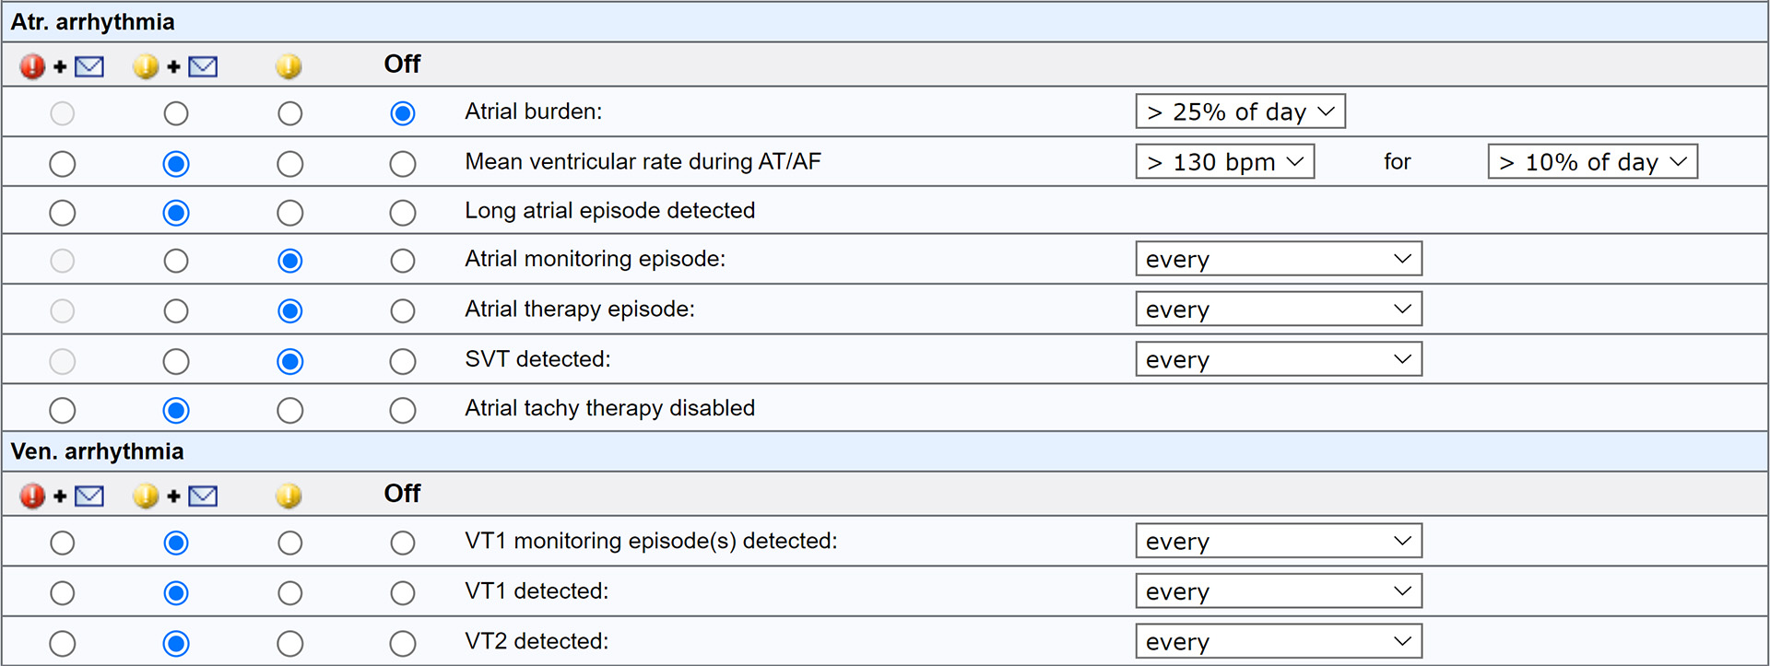The height and width of the screenshot is (666, 1770).
Task: Turn off SVT detected alert
Action: click(x=402, y=361)
